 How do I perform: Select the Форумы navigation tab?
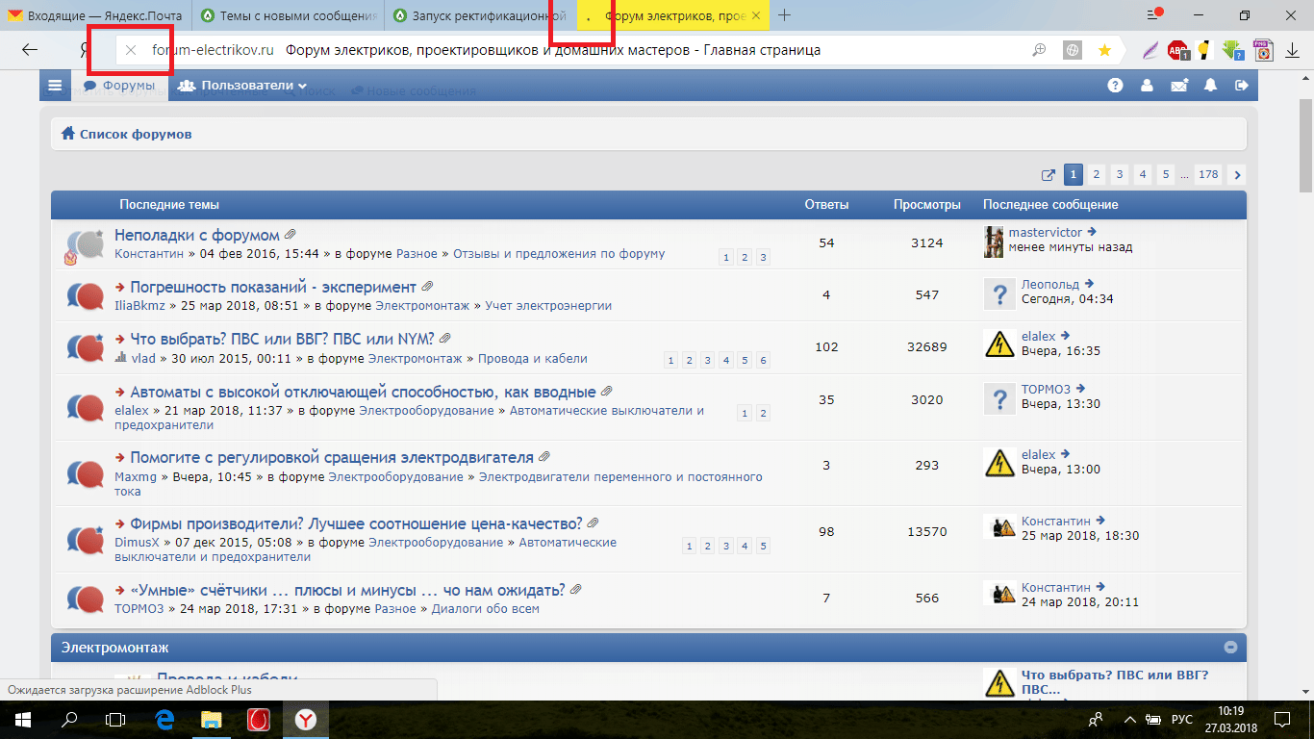click(x=119, y=86)
